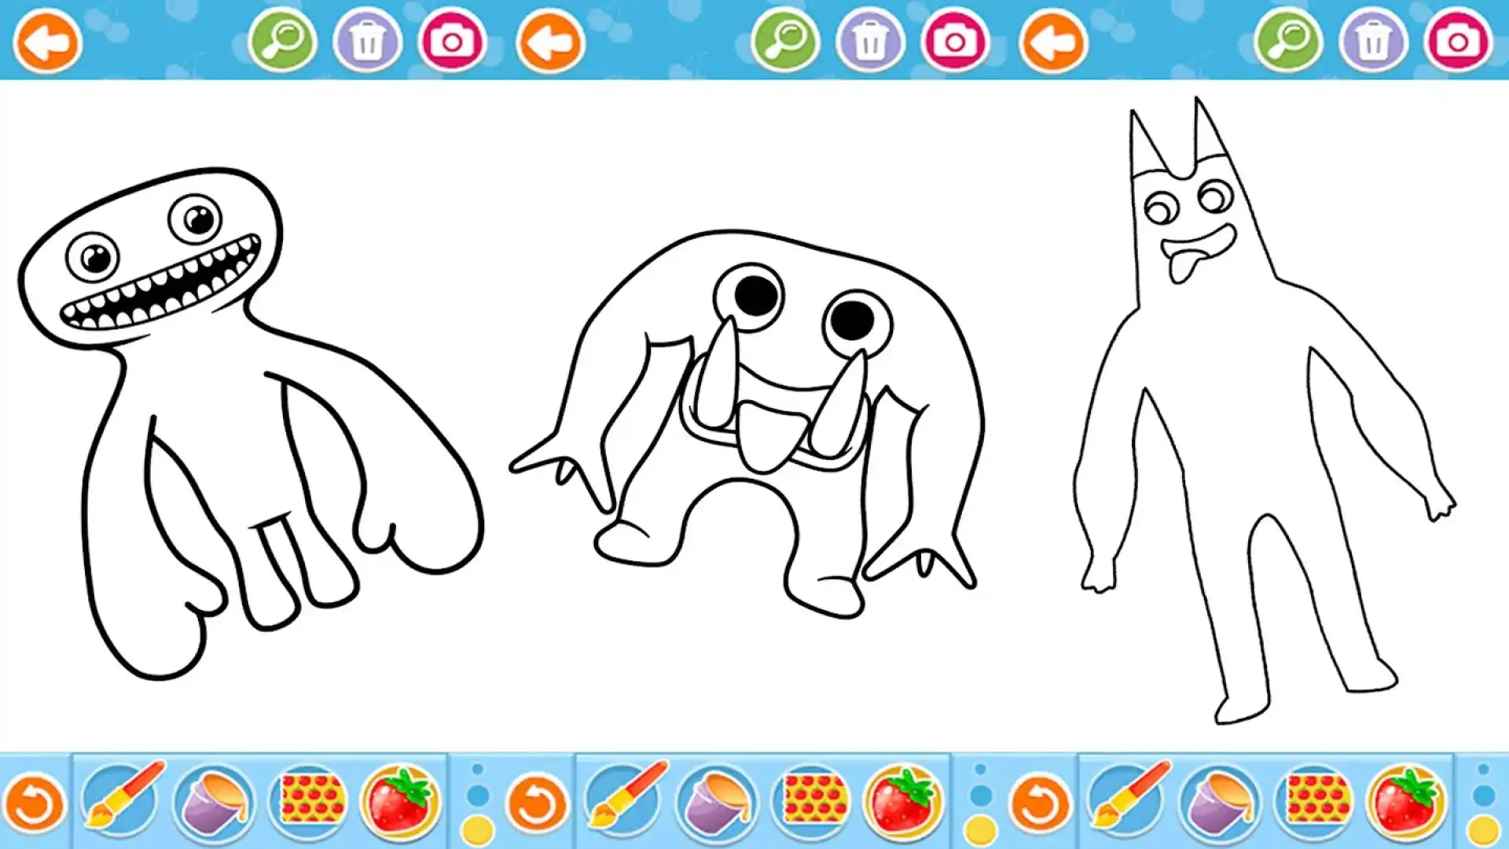Pick the dotted pattern fill under the horned monster
The width and height of the screenshot is (1509, 849).
point(1316,802)
